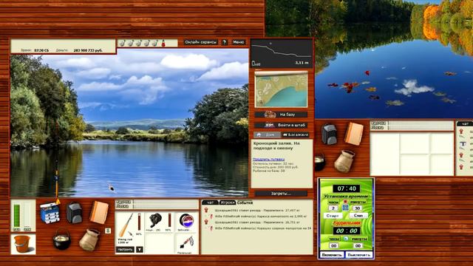Click the question mark help button

point(225,42)
